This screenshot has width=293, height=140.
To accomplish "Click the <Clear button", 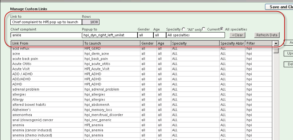I will [237, 35].
